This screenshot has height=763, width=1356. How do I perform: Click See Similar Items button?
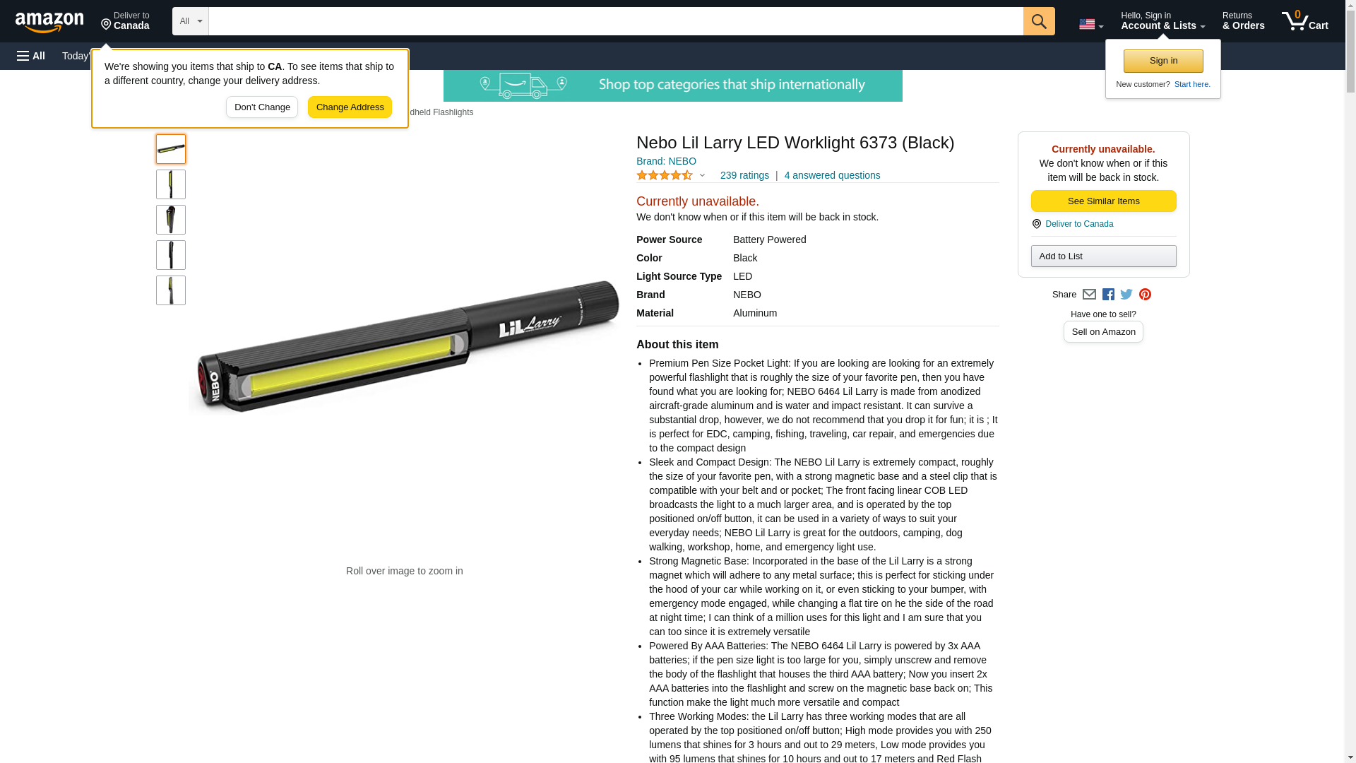(1103, 201)
